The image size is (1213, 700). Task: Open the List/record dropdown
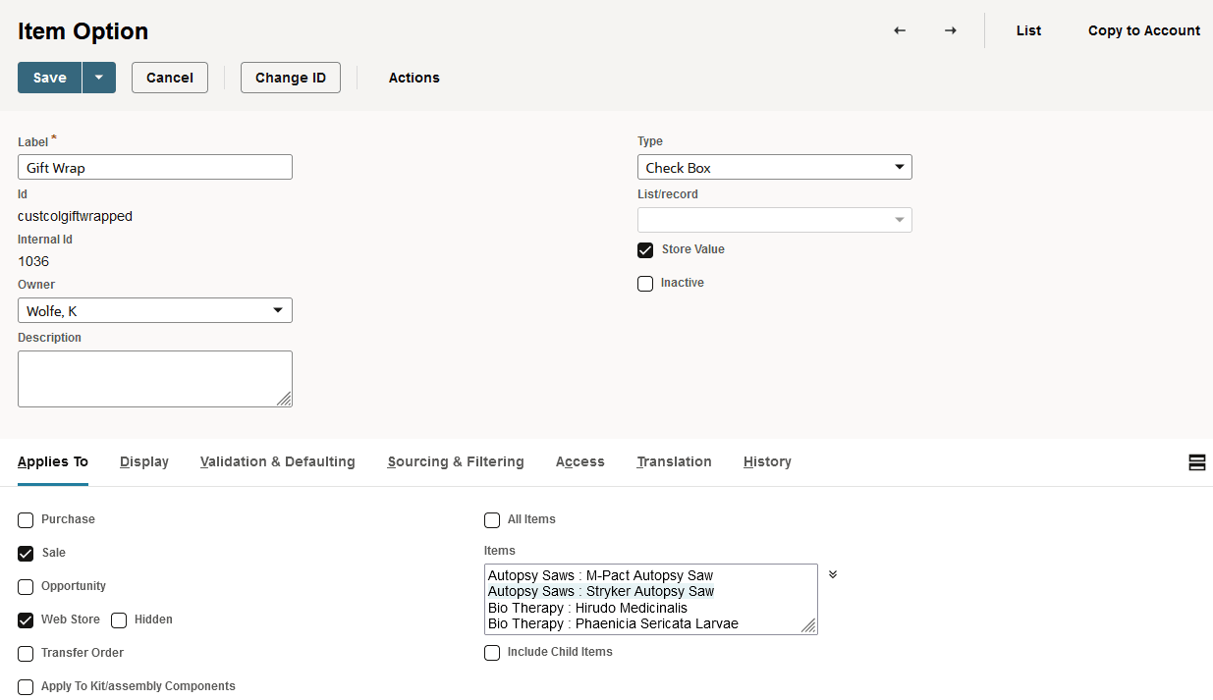(x=775, y=220)
